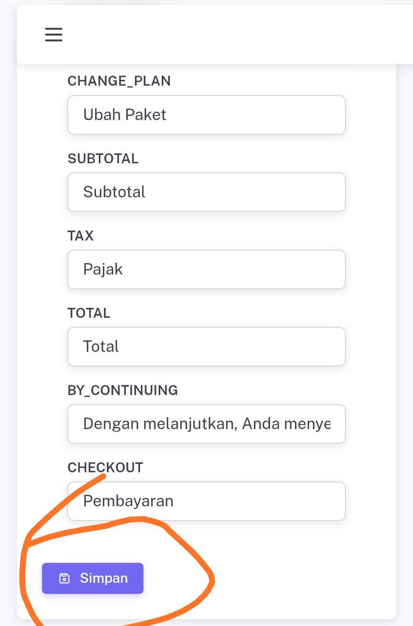This screenshot has height=626, width=413.
Task: Focus the BY_CONTINUING field with Dengan melanjutkan
Action: (206, 424)
